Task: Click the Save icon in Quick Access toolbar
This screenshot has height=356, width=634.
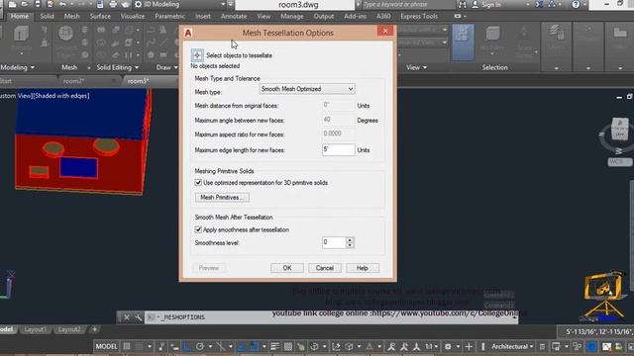Action: pyautogui.click(x=38, y=4)
